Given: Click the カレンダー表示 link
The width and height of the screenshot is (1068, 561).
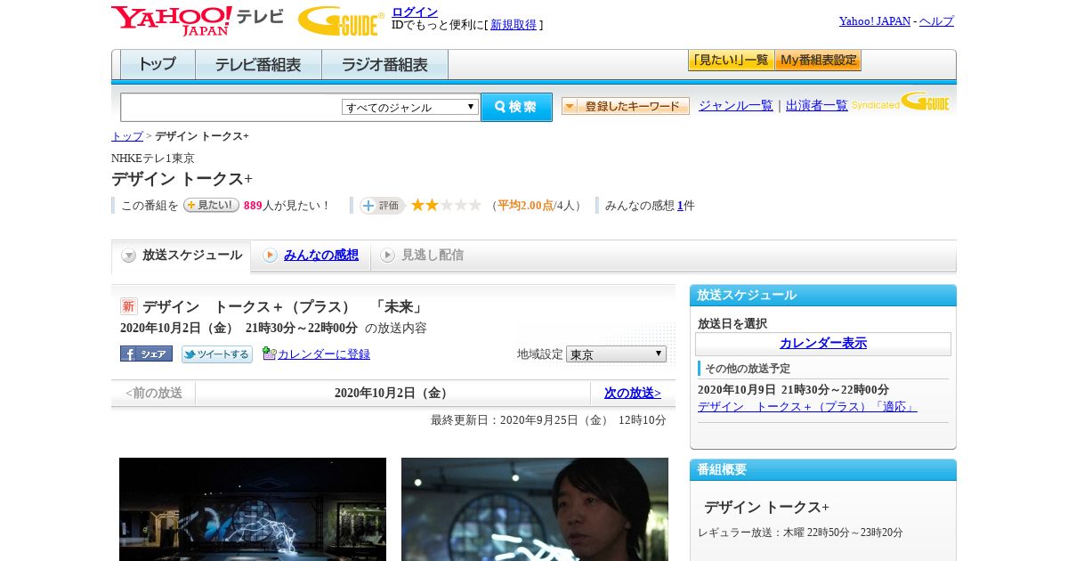Looking at the screenshot, I should click(823, 344).
